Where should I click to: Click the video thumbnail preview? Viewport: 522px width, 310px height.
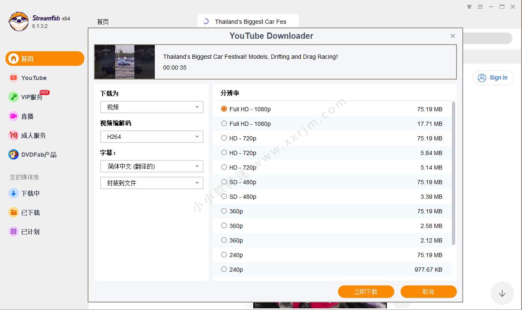click(125, 62)
